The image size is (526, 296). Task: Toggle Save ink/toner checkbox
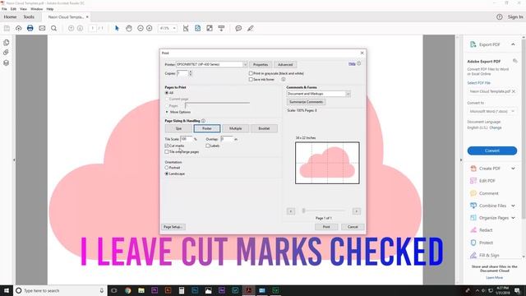(251, 80)
